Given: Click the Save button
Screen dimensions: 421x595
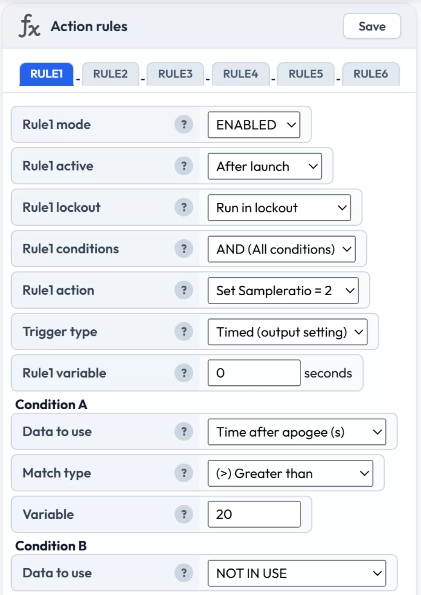Looking at the screenshot, I should coord(372,27).
